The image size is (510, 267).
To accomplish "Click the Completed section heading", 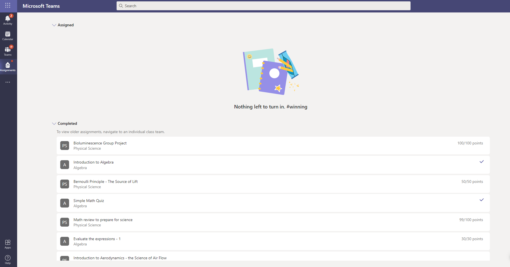I will pos(67,123).
